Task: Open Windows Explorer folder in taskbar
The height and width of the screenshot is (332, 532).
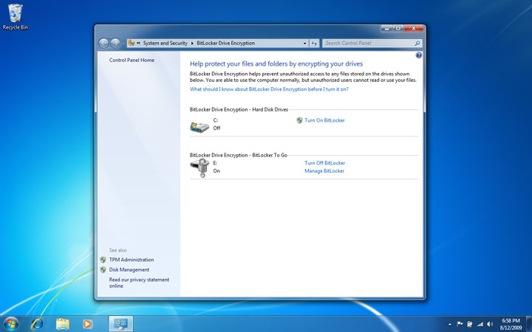Action: tap(62, 323)
